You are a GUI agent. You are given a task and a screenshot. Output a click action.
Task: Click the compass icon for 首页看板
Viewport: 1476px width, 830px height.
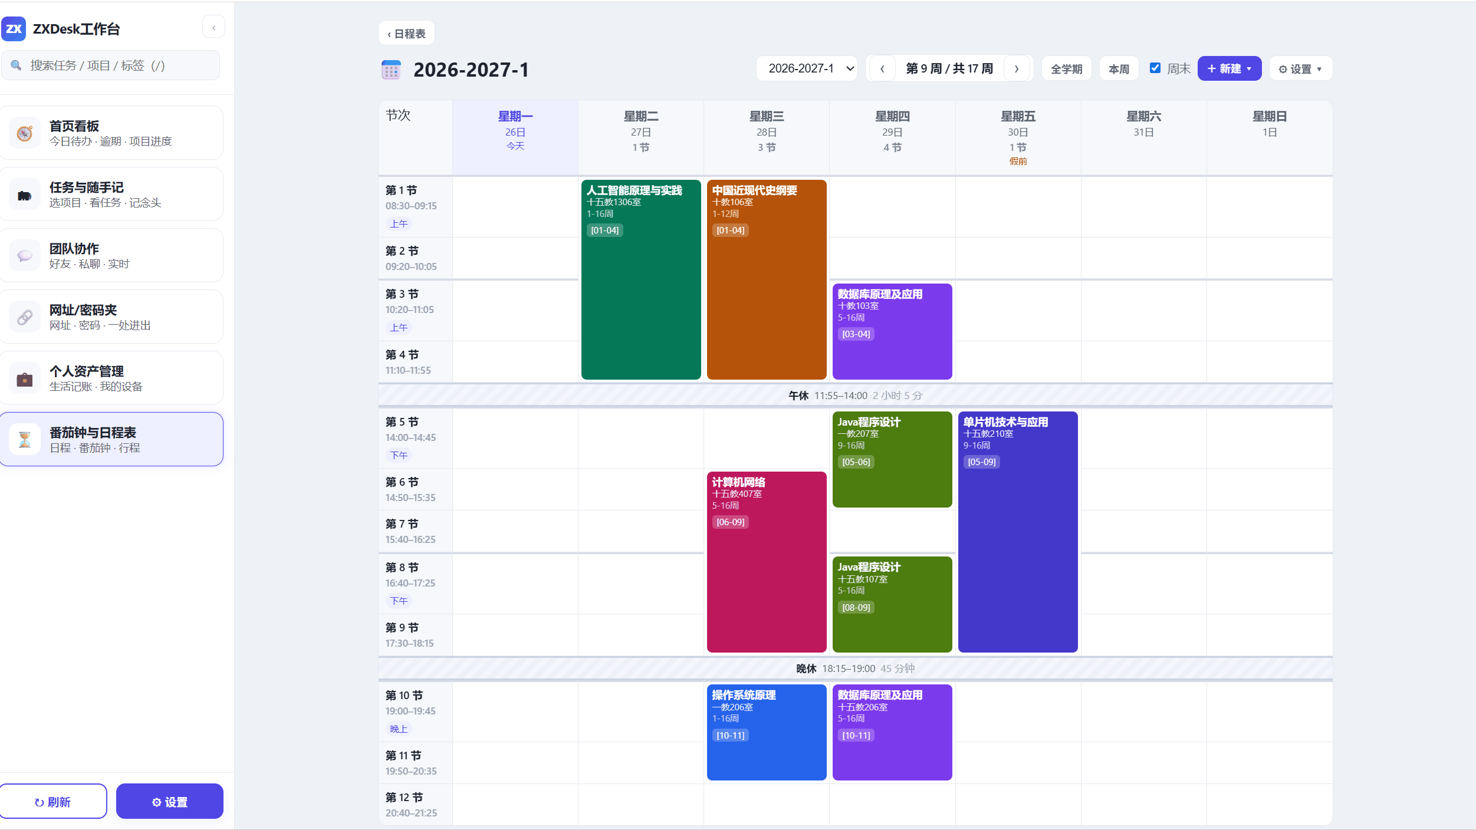(25, 133)
